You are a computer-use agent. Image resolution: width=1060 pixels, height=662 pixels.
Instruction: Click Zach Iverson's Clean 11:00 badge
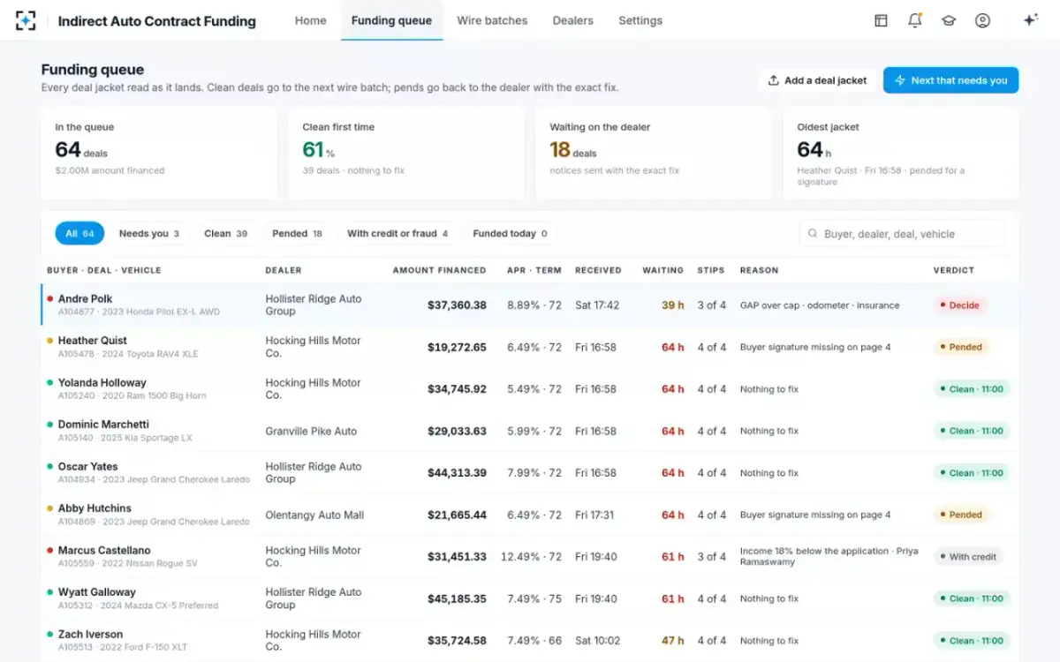coord(972,641)
